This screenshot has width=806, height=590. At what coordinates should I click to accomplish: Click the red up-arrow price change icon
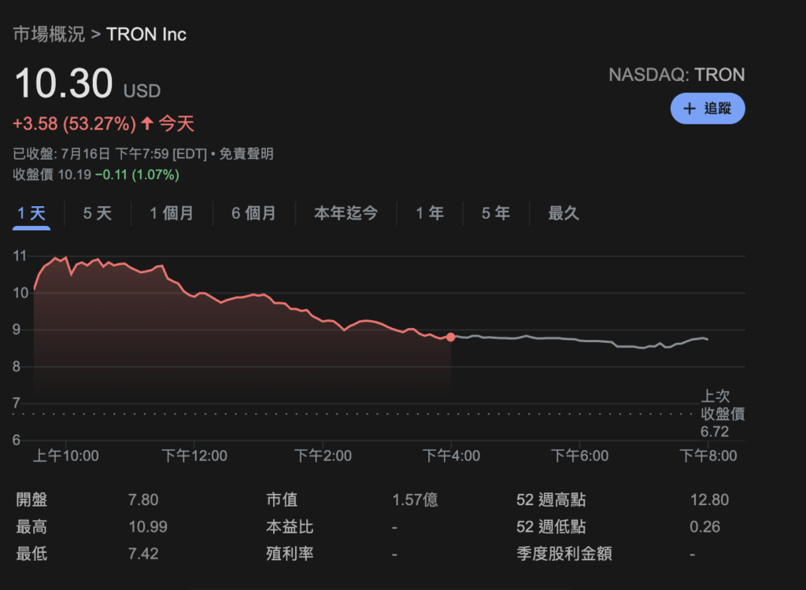(147, 124)
